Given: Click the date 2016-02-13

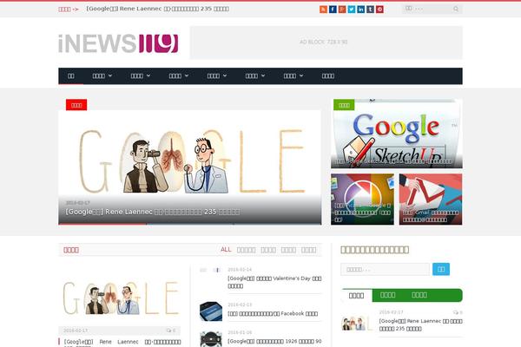Looking at the screenshot, I should tap(240, 304).
